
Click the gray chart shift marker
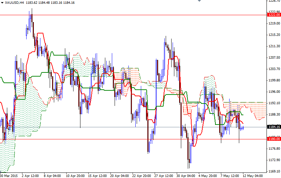coord(199,1)
